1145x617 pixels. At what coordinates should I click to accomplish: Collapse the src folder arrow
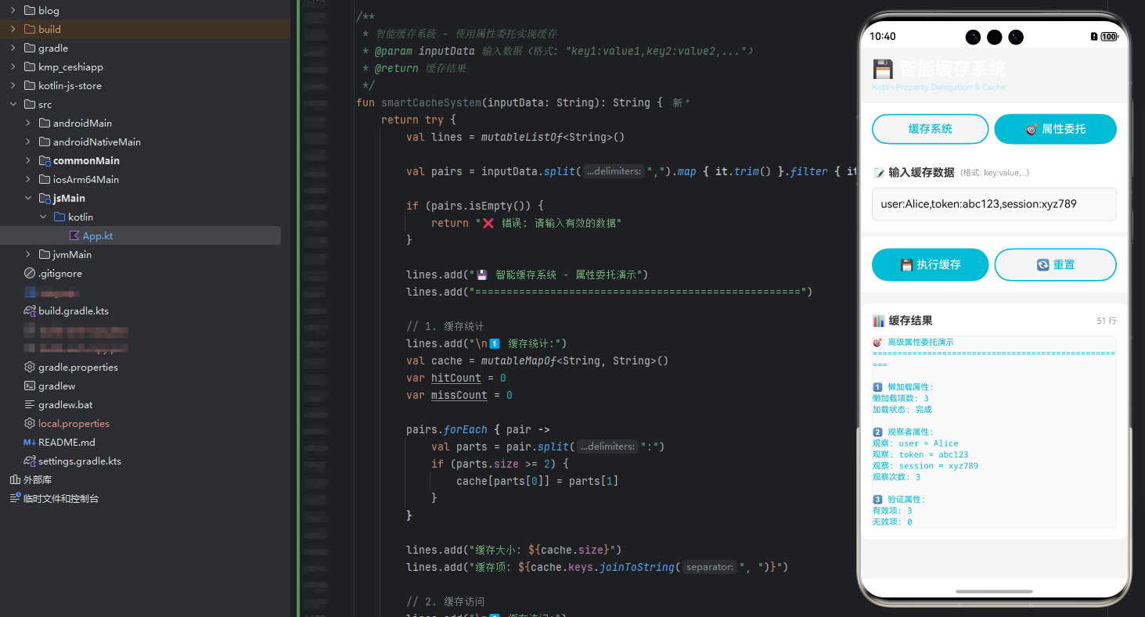13,105
